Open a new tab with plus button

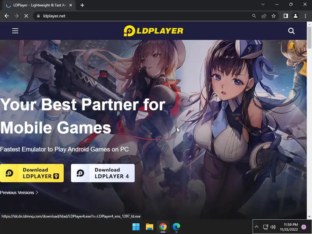82,5
